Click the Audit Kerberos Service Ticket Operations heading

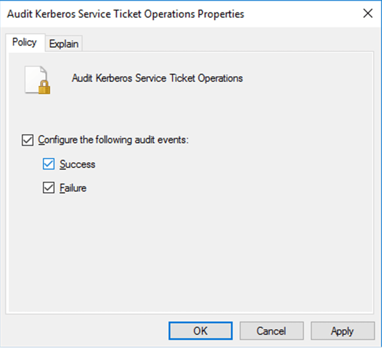(x=157, y=78)
